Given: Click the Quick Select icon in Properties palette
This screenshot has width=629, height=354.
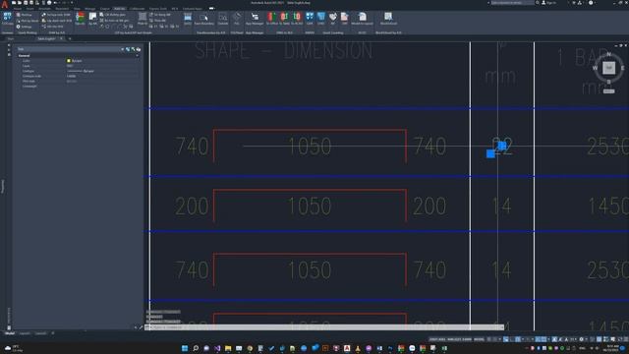Looking at the screenshot, I should coord(139,49).
